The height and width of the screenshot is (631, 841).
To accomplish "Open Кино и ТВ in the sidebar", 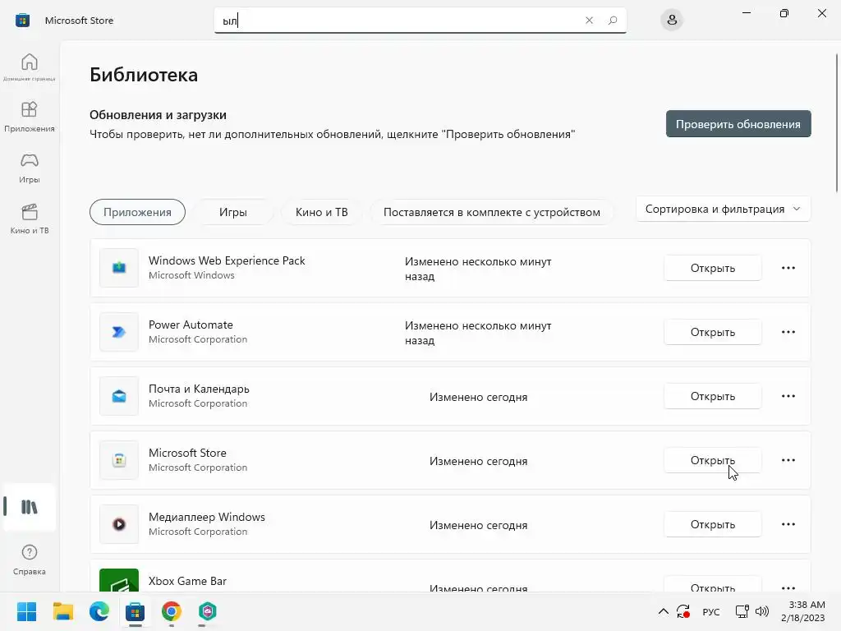I will (29, 219).
